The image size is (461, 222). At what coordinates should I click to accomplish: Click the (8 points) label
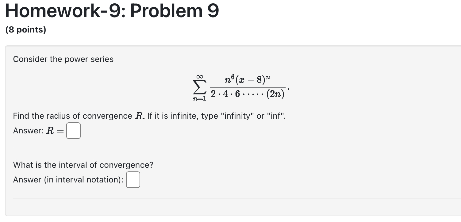(26, 30)
